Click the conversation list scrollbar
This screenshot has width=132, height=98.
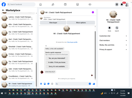(36, 75)
